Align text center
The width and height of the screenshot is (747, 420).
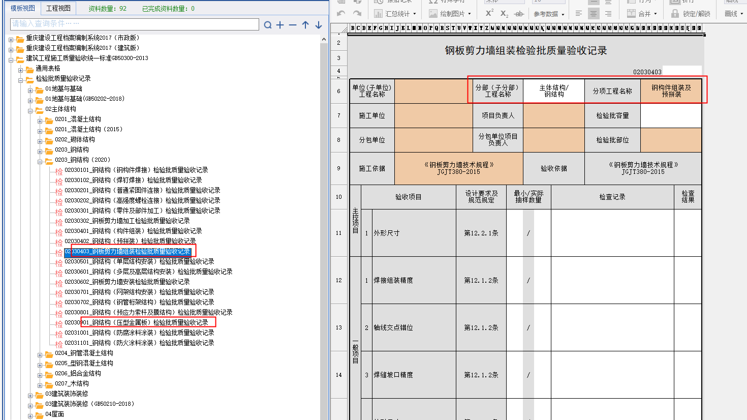click(594, 13)
